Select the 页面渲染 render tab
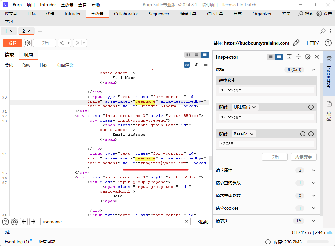The image size is (335, 246). point(65,65)
